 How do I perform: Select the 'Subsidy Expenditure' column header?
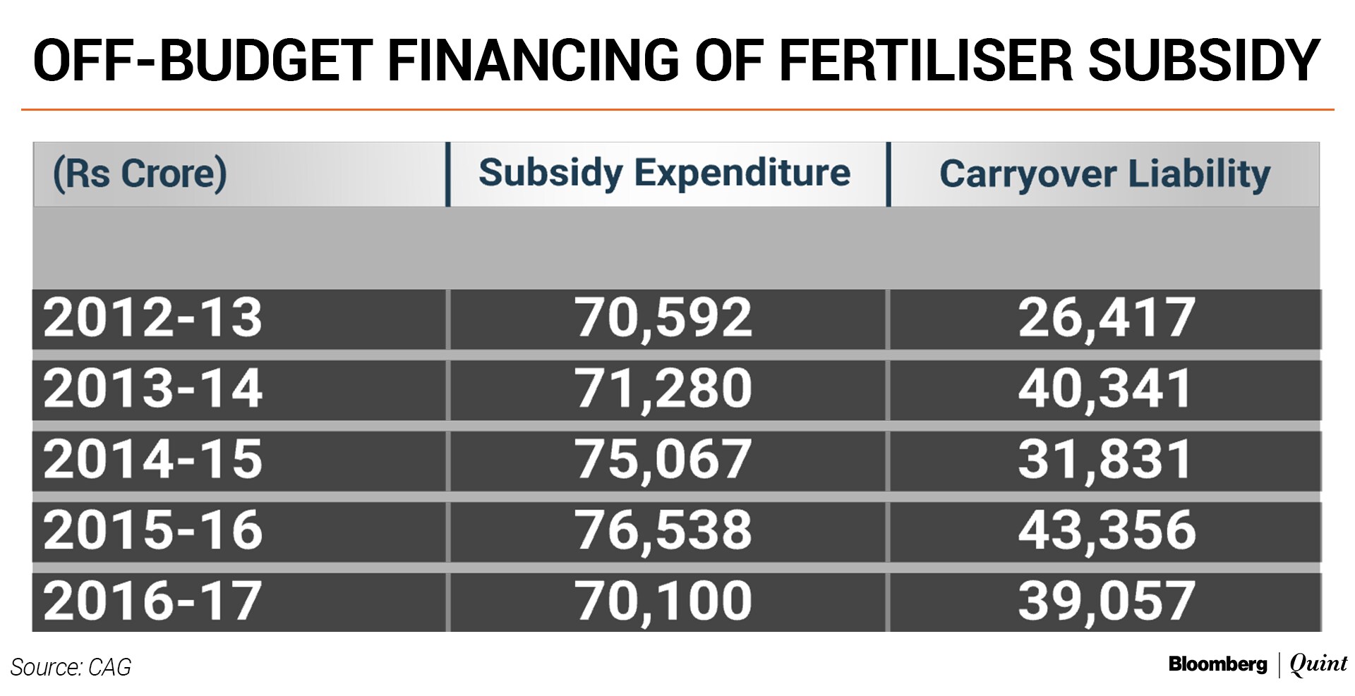click(664, 173)
